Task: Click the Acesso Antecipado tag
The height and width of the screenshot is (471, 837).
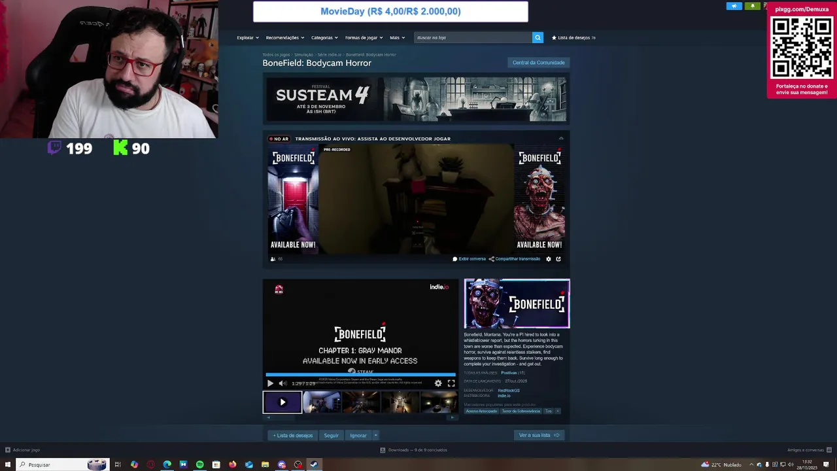Action: pyautogui.click(x=481, y=411)
